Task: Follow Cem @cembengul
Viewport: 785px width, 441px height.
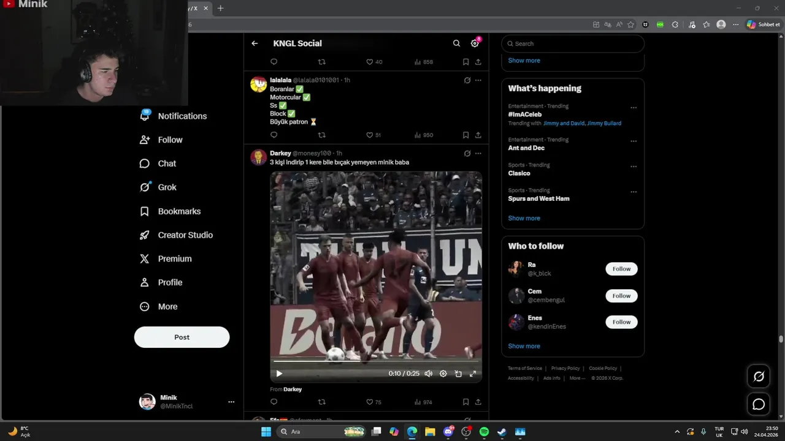Action: tap(621, 296)
